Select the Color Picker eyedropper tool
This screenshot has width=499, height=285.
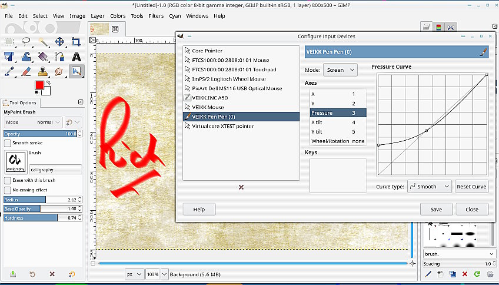tap(9, 72)
